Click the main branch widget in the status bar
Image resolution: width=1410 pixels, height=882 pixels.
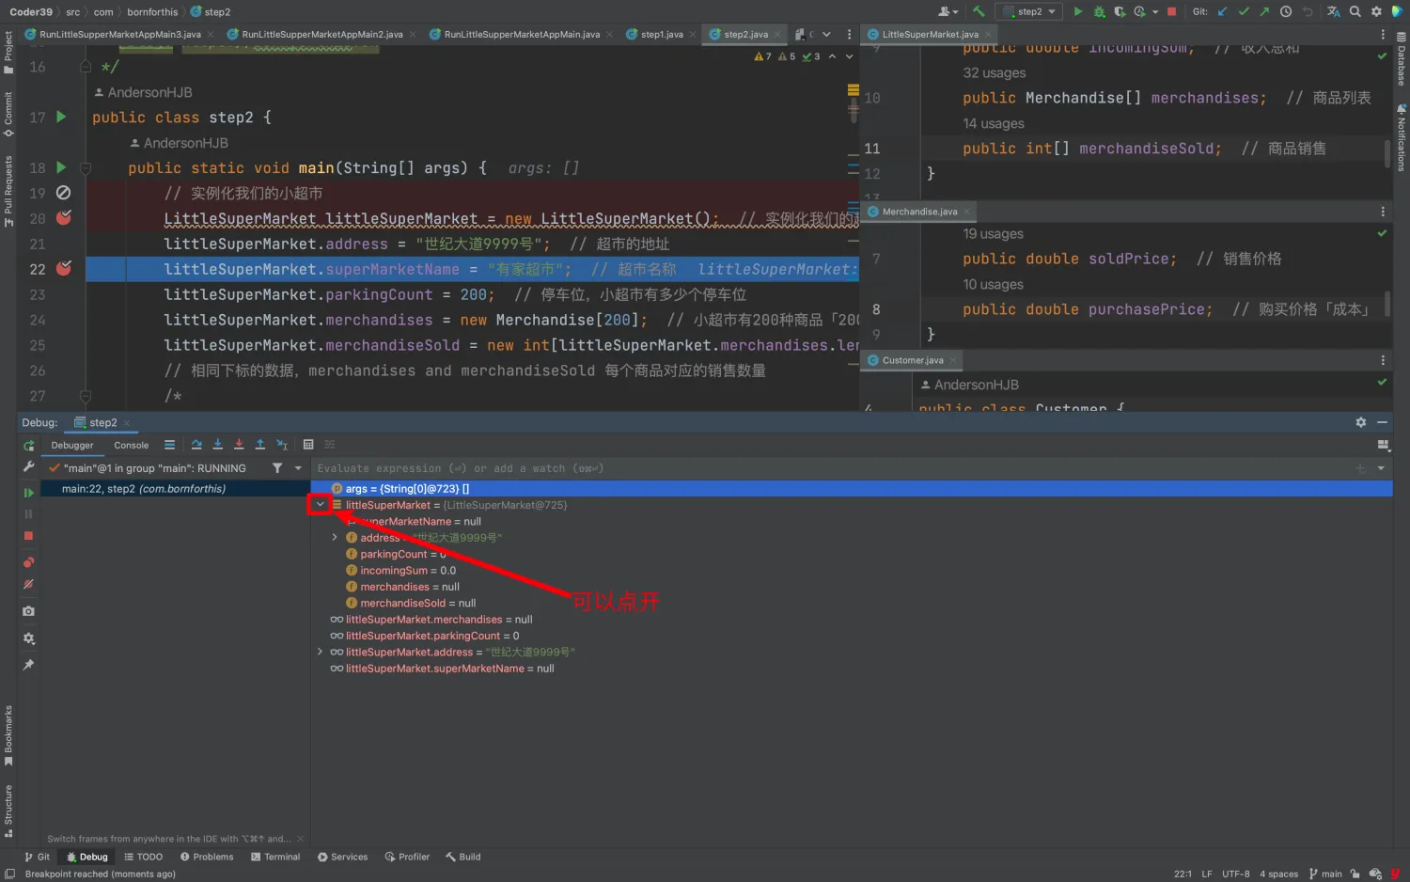click(1325, 874)
